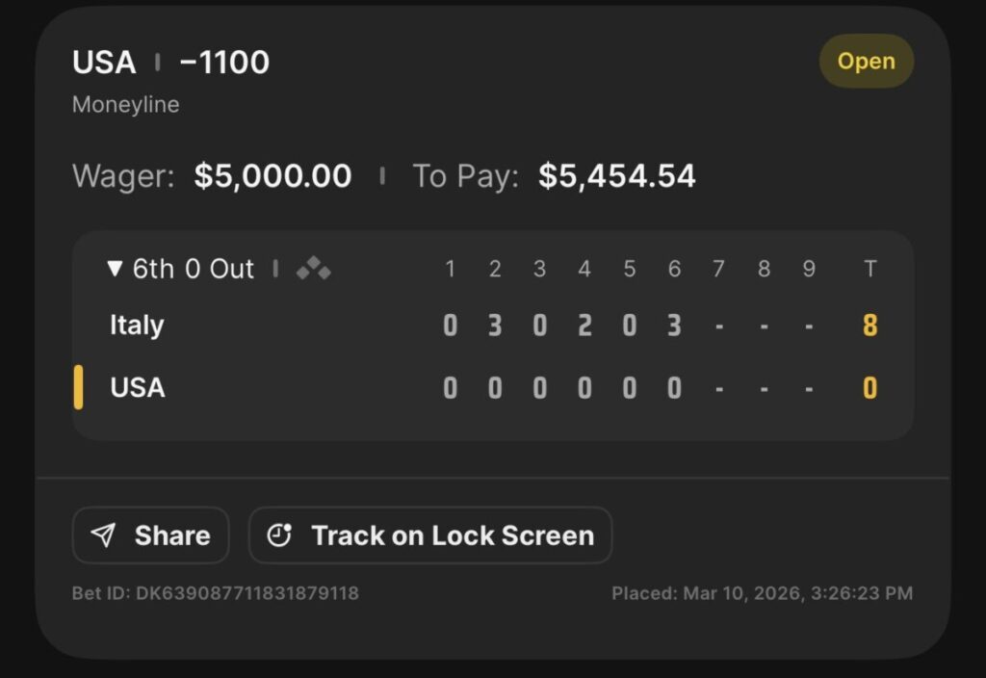Click the USA -1100 bet title
The width and height of the screenshot is (986, 678).
pyautogui.click(x=170, y=63)
